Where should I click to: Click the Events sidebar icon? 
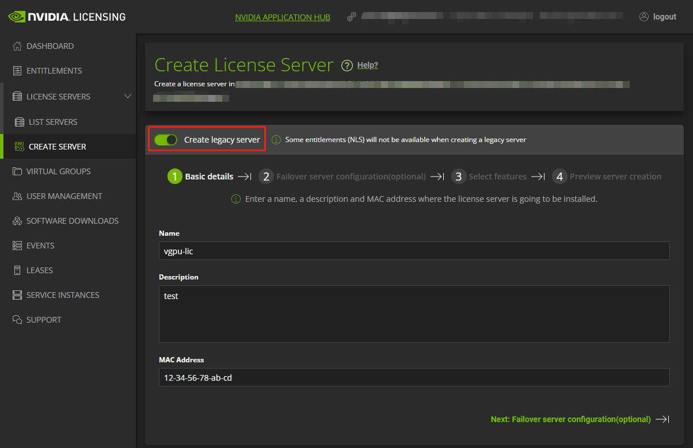17,246
